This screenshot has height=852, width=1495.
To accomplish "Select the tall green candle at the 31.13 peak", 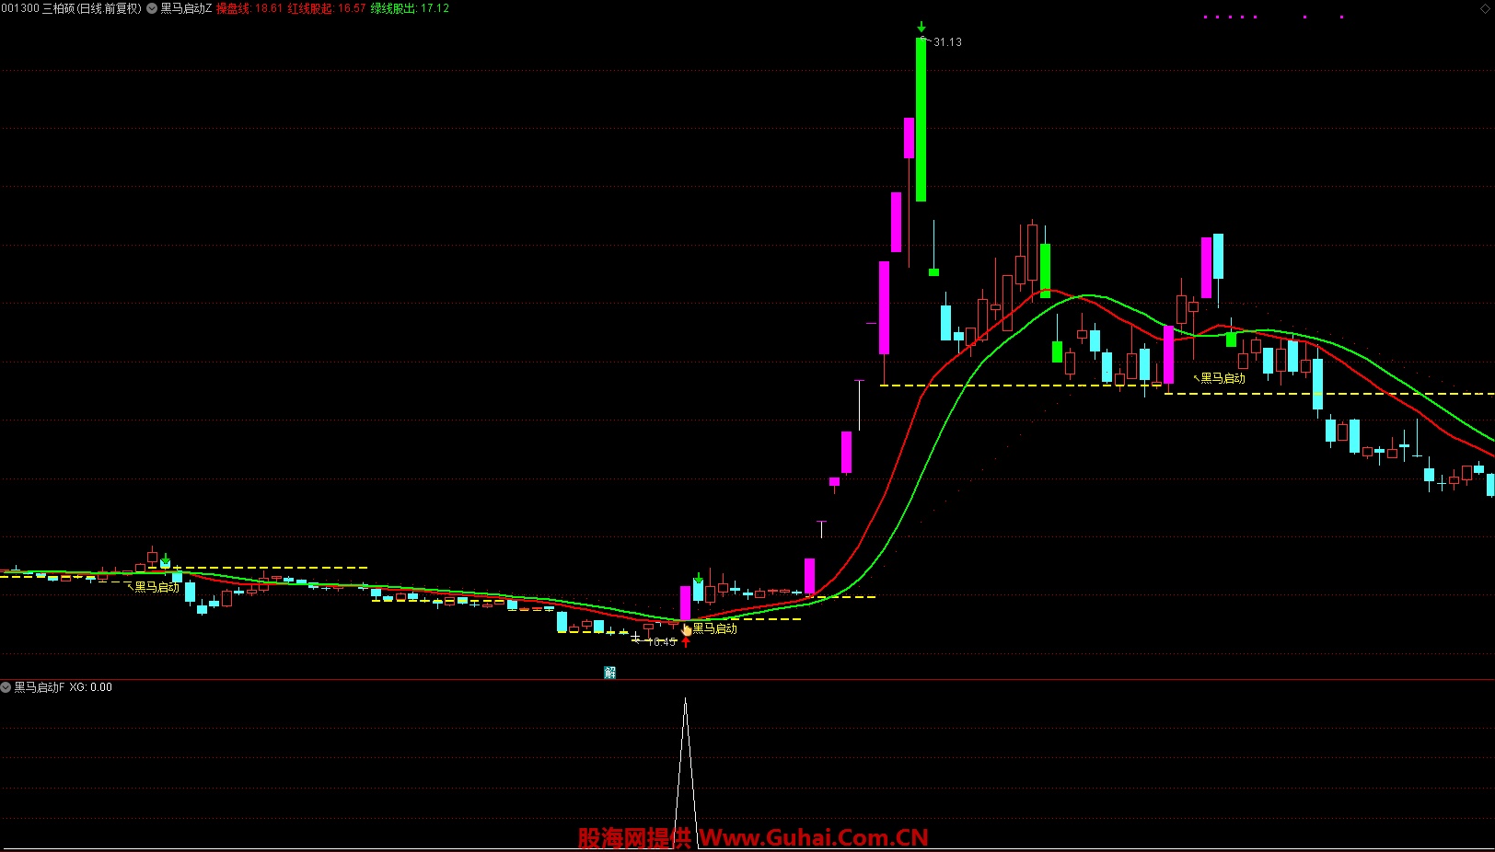I will (921, 120).
